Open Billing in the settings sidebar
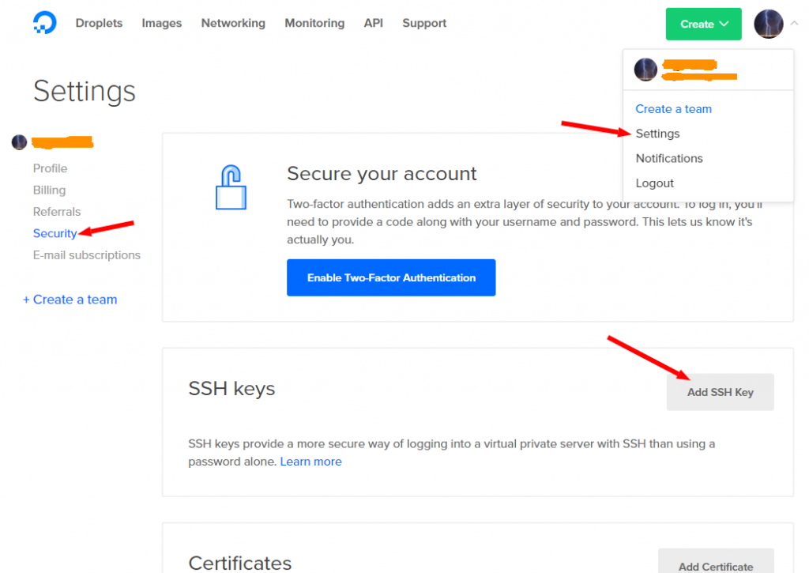 coord(49,190)
